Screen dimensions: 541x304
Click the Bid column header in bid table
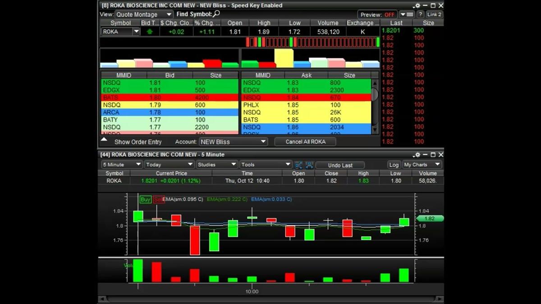click(x=170, y=75)
